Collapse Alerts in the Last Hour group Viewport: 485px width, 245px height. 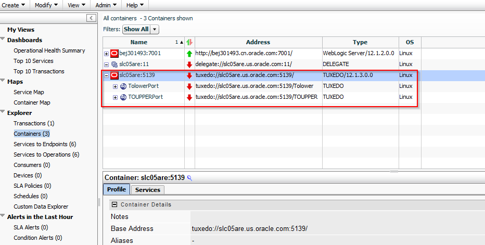point(3,216)
